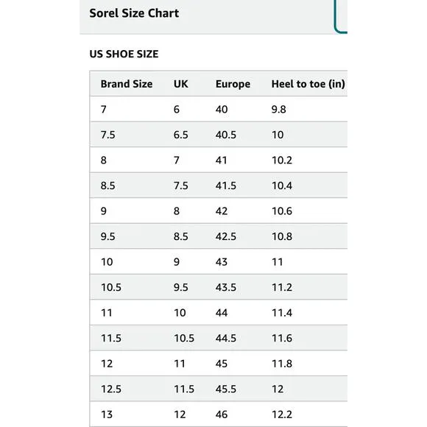The width and height of the screenshot is (427, 427).
Task: Select the UK 8.5 cell
Action: [181, 236]
